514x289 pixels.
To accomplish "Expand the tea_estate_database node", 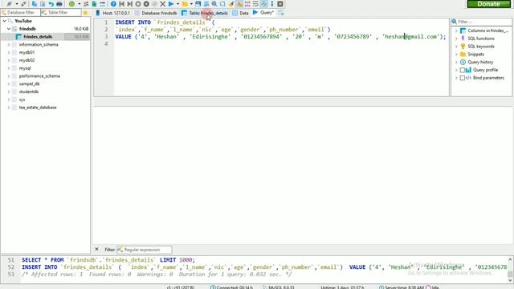I will (x=9, y=108).
